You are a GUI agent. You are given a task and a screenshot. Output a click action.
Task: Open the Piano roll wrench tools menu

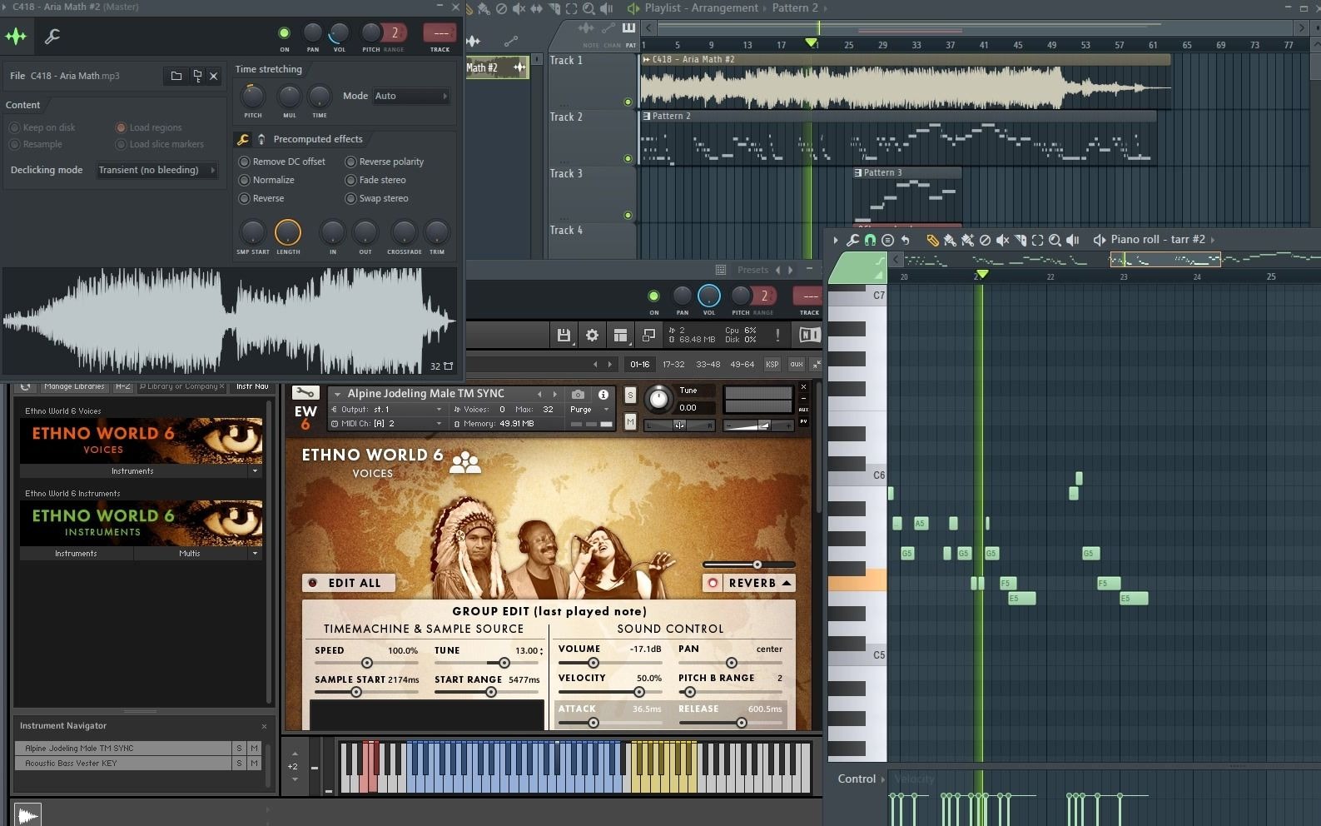[852, 240]
